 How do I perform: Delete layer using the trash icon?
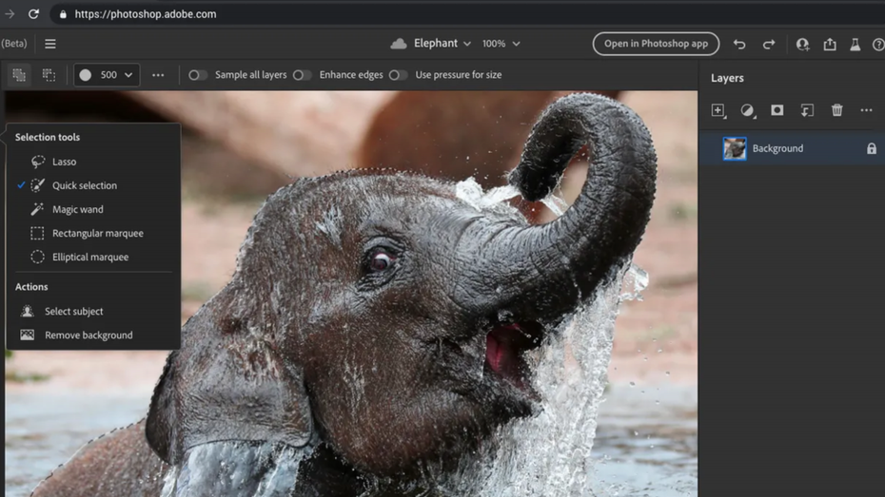click(x=836, y=110)
